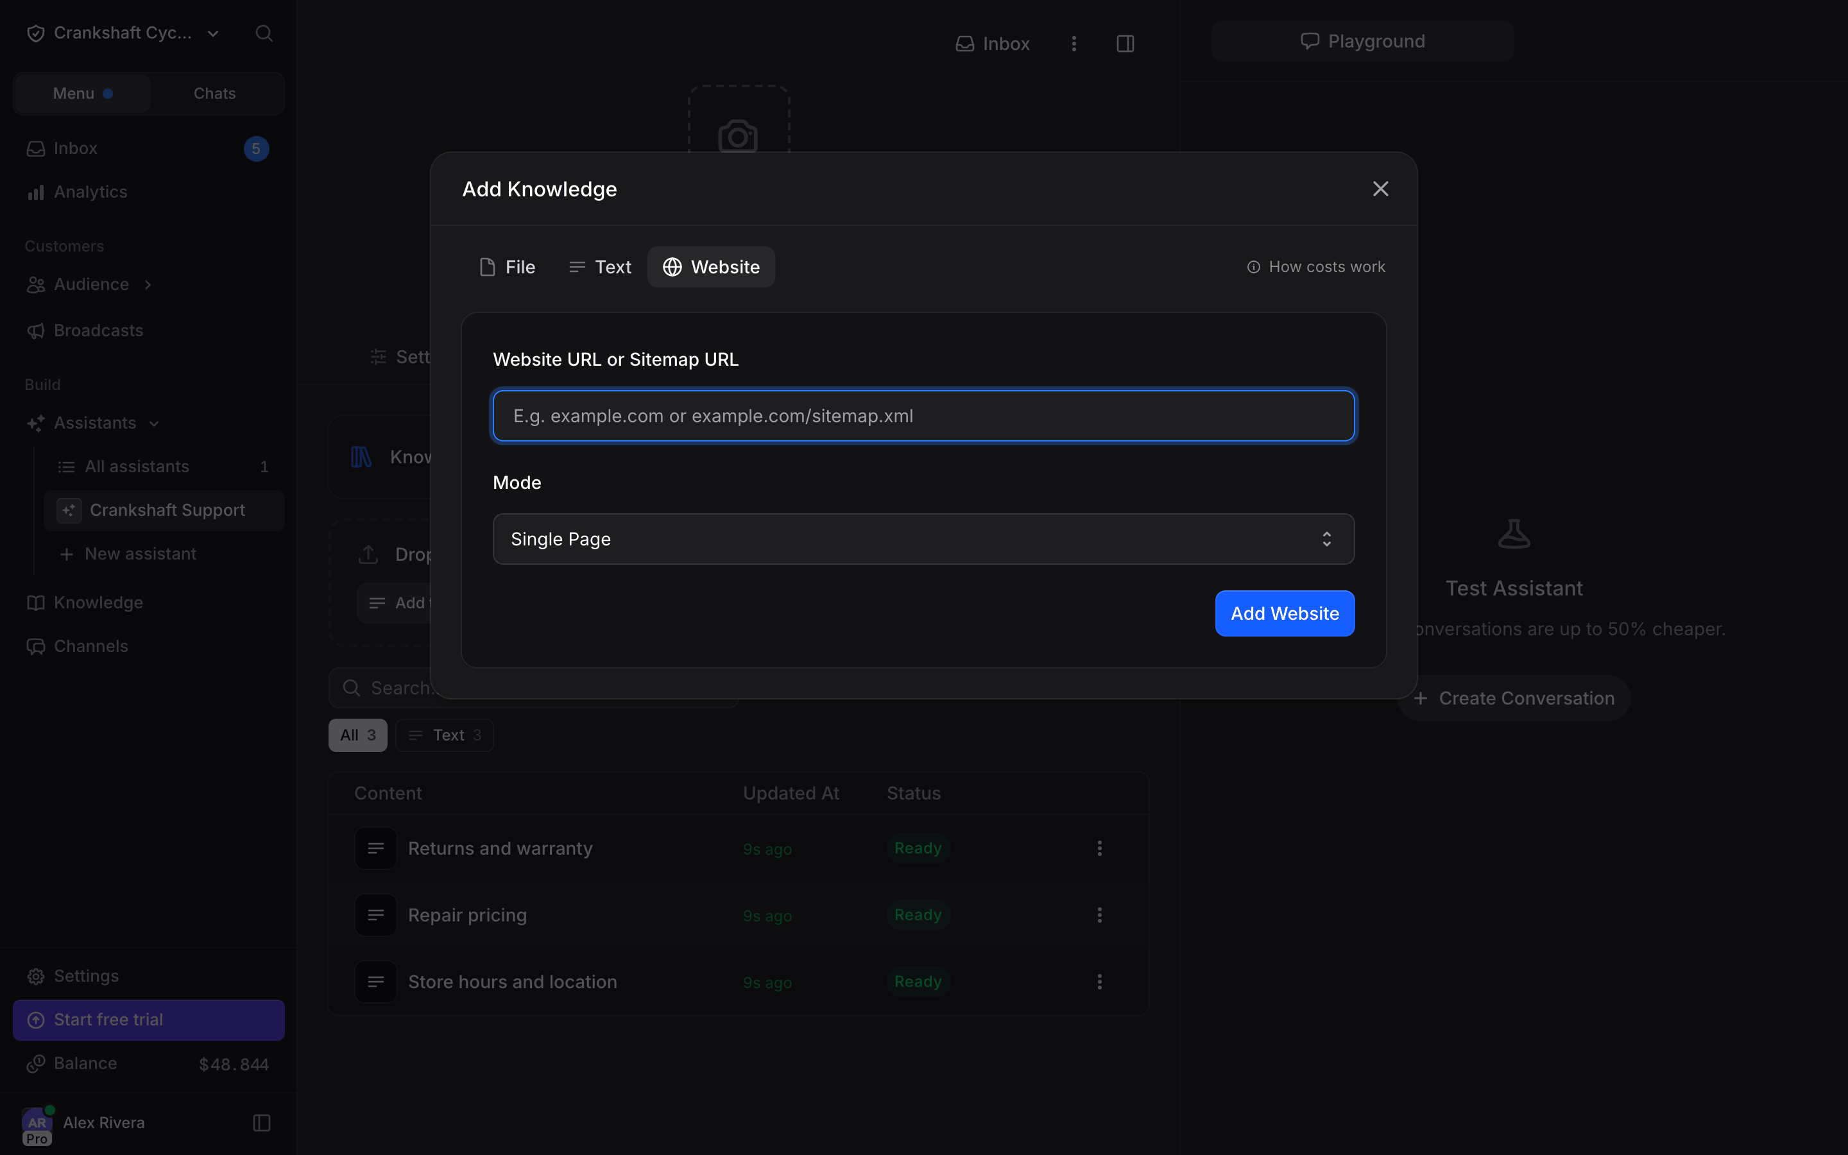Upload an assistant avatar via camera icon

738,136
